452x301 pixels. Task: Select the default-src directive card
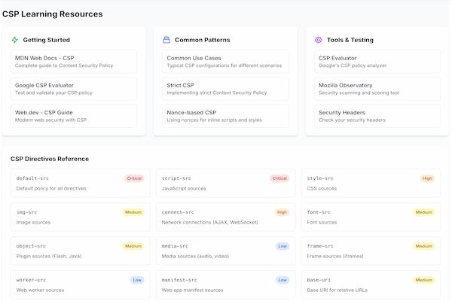click(x=80, y=183)
